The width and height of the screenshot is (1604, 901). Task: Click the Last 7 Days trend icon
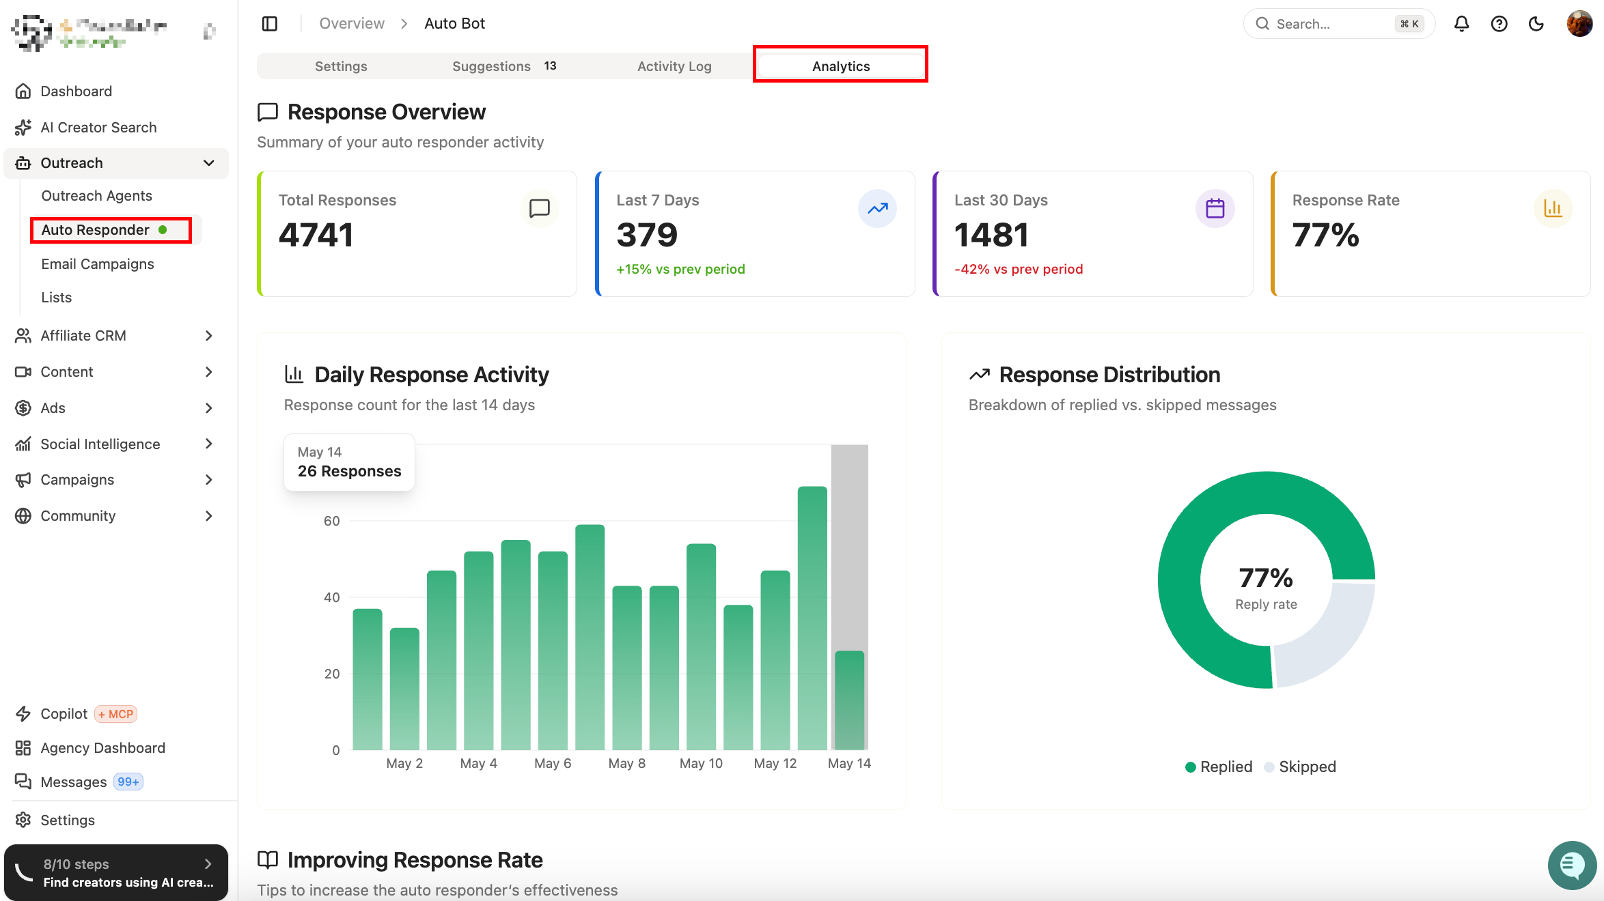coord(877,208)
